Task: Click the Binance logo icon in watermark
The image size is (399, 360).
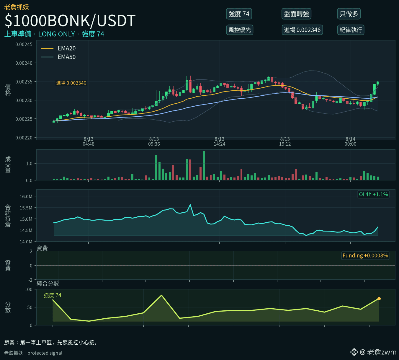Action: (354, 352)
